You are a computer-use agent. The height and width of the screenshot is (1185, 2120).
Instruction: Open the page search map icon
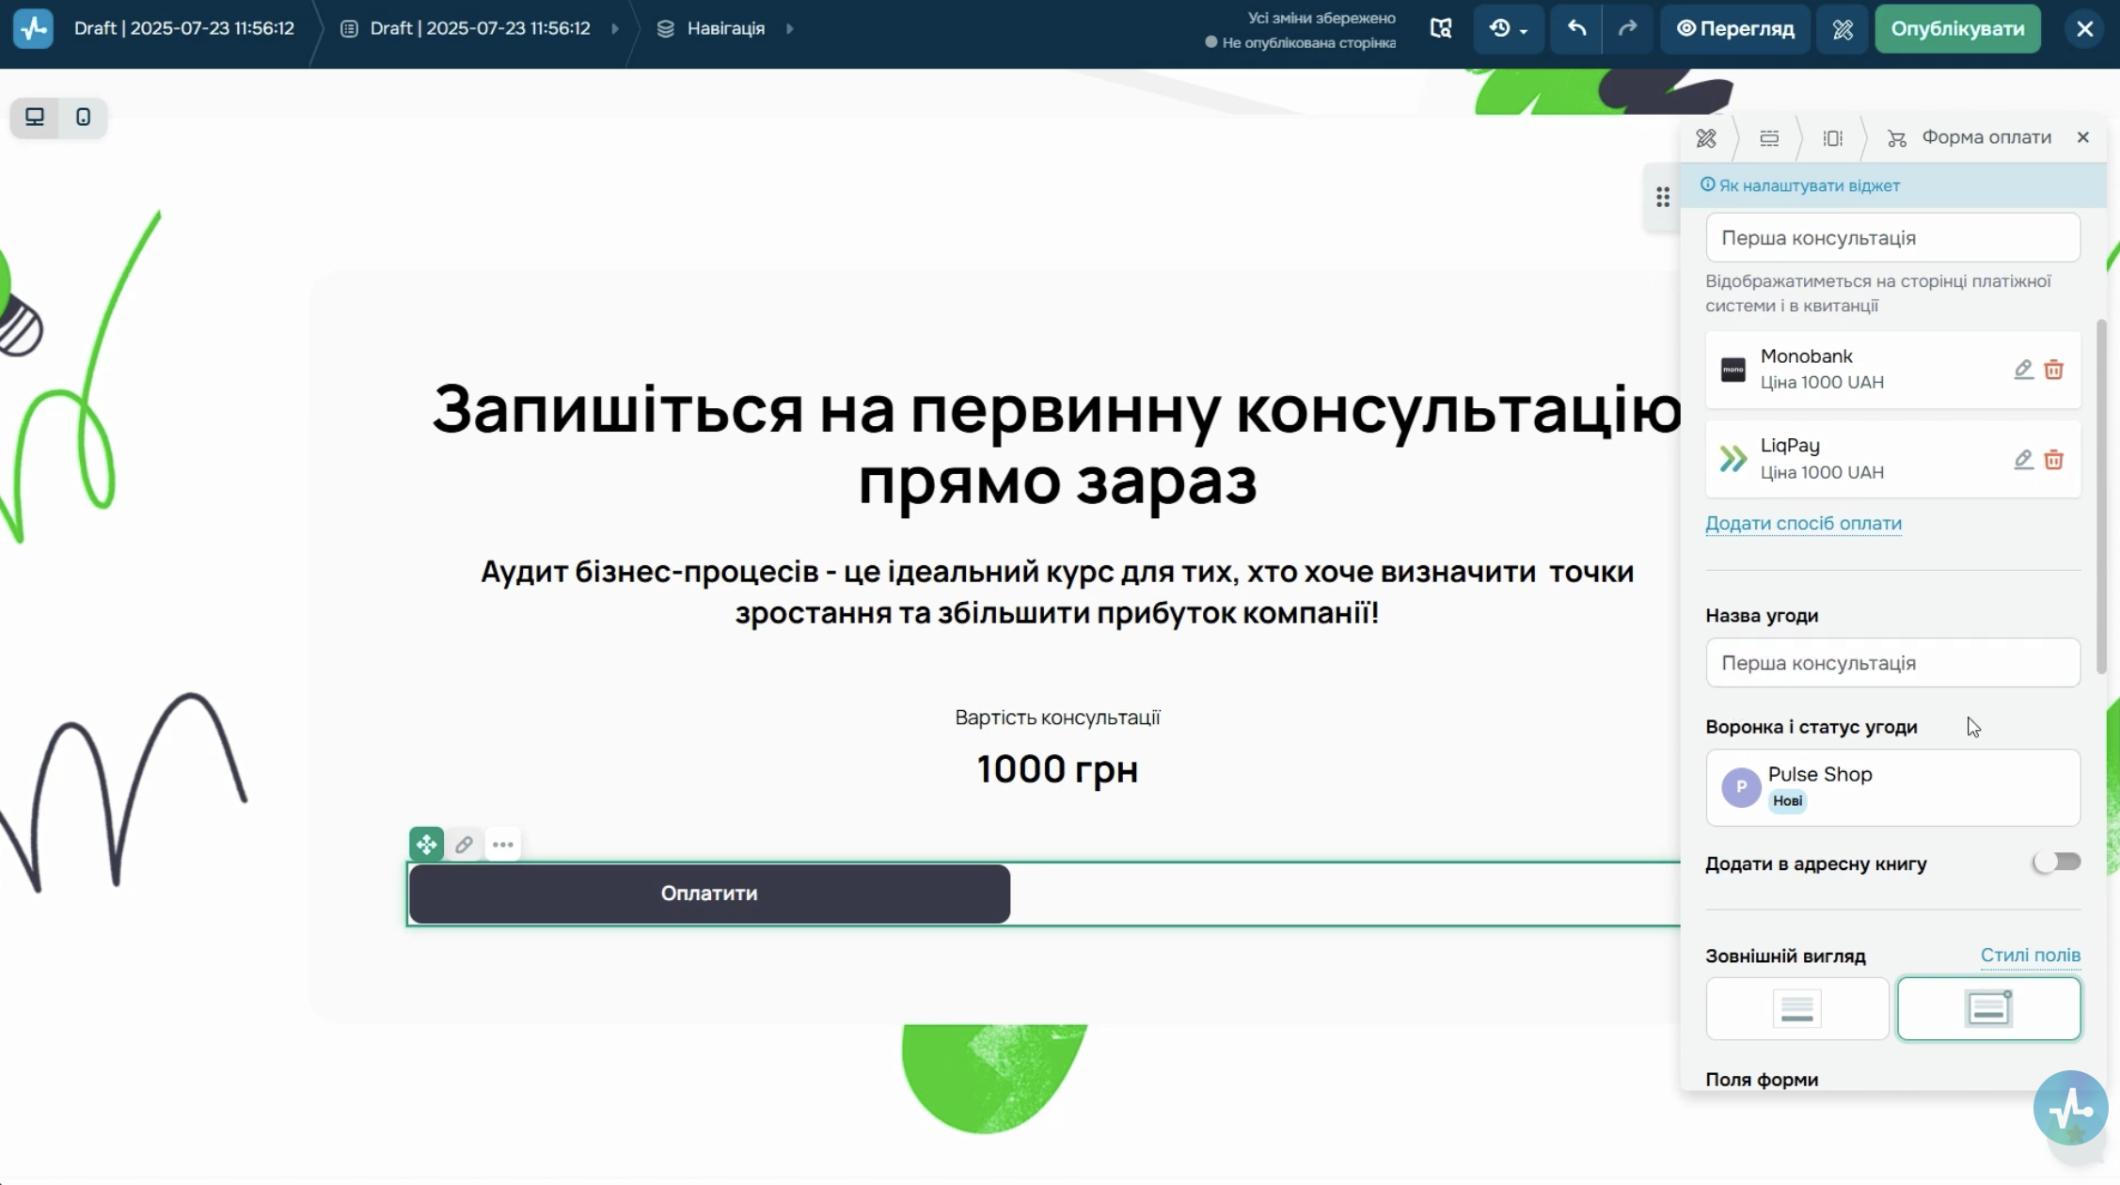pyautogui.click(x=1441, y=28)
